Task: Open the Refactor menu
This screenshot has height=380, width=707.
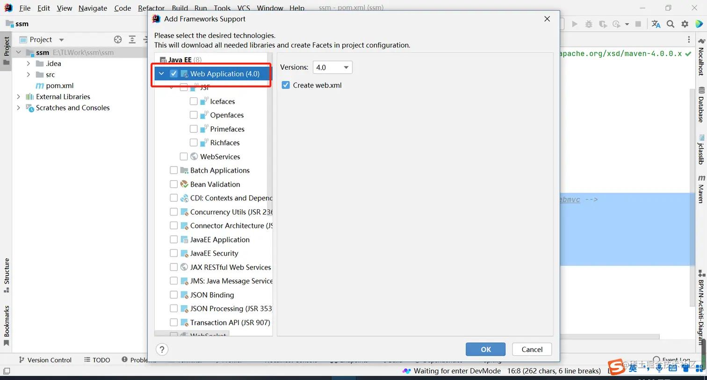Action: coord(151,8)
